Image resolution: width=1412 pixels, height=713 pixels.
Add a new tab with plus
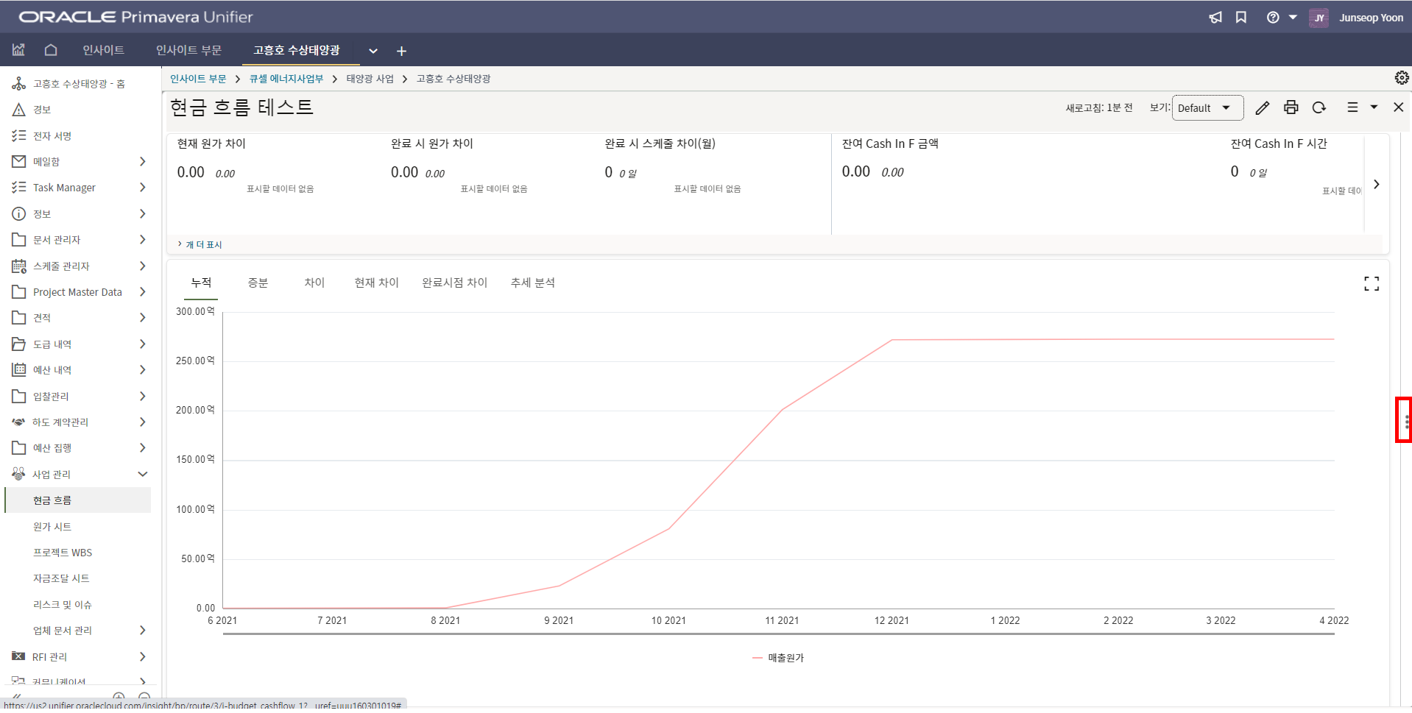pos(401,51)
